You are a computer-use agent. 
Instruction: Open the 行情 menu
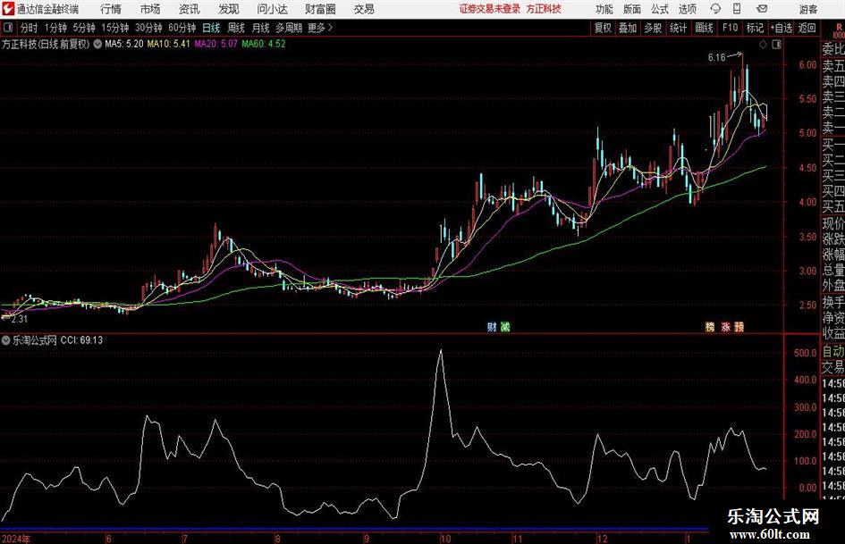pos(111,9)
